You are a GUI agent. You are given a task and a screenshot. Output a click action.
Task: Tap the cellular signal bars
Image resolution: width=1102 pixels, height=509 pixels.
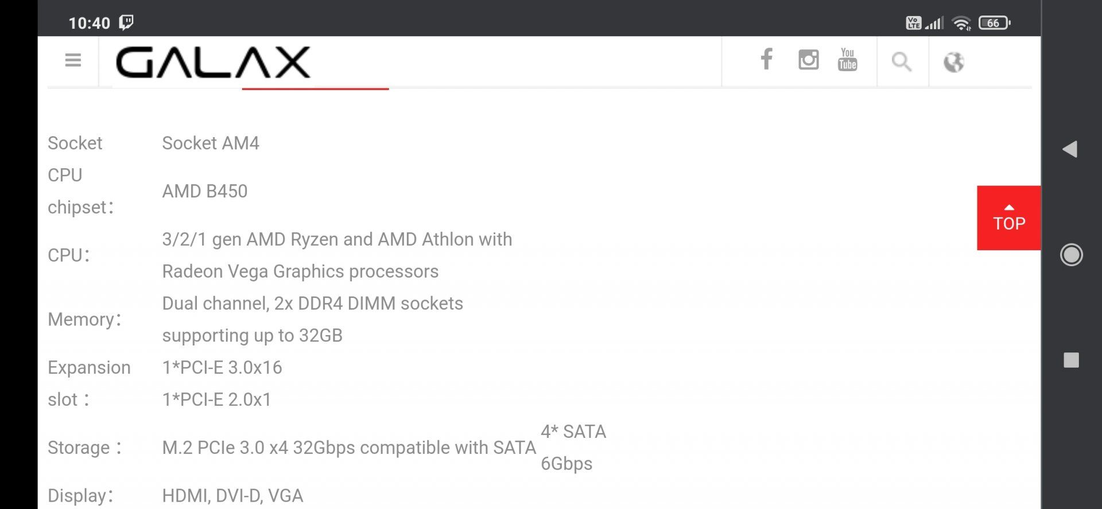[x=934, y=23]
